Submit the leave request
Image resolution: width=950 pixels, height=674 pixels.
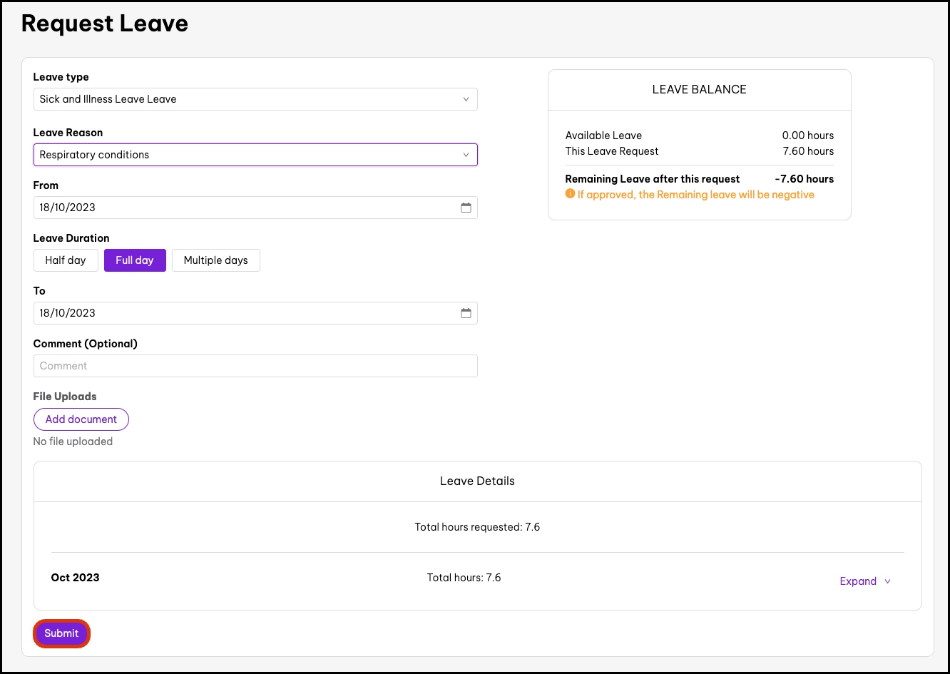[x=61, y=633]
